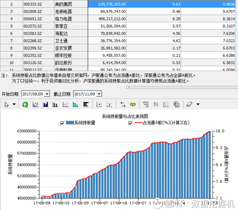
Task: Click the vertical axis adjust icon
Action: tap(109, 105)
